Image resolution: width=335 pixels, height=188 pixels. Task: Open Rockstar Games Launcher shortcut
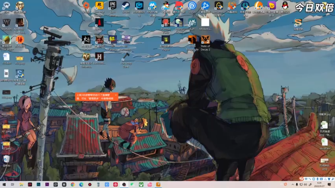(x=99, y=5)
